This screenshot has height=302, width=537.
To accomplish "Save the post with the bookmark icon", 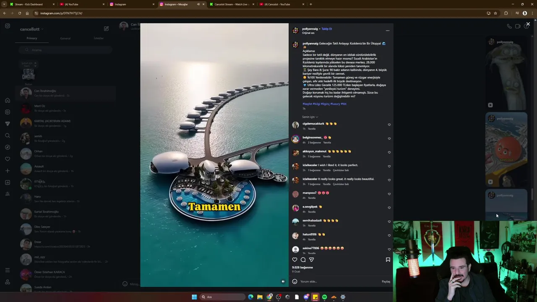I will (x=388, y=260).
